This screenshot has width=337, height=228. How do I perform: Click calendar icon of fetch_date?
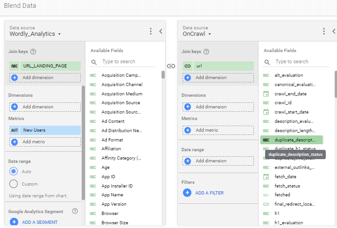pyautogui.click(x=266, y=177)
